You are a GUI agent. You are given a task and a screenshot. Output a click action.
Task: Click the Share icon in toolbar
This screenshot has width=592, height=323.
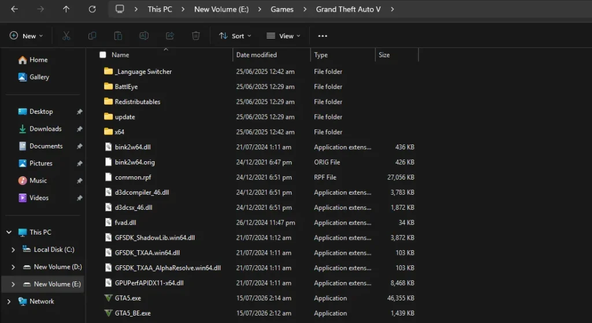[x=170, y=36]
